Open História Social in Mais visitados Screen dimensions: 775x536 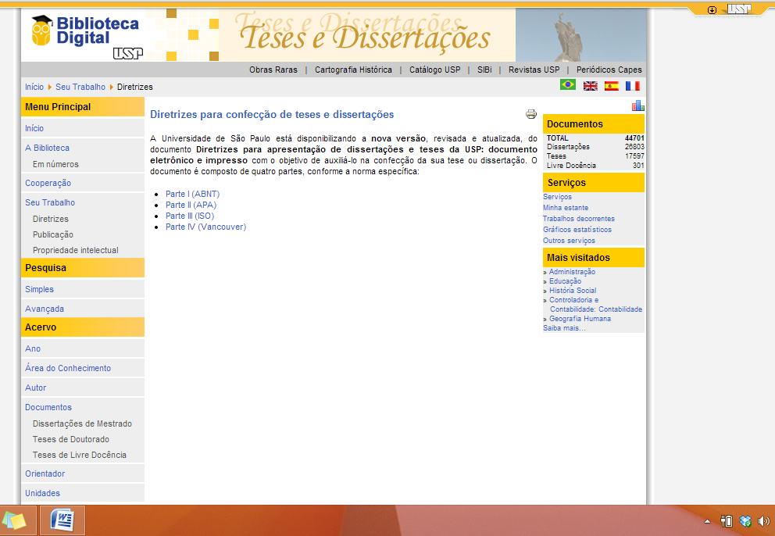(x=573, y=290)
